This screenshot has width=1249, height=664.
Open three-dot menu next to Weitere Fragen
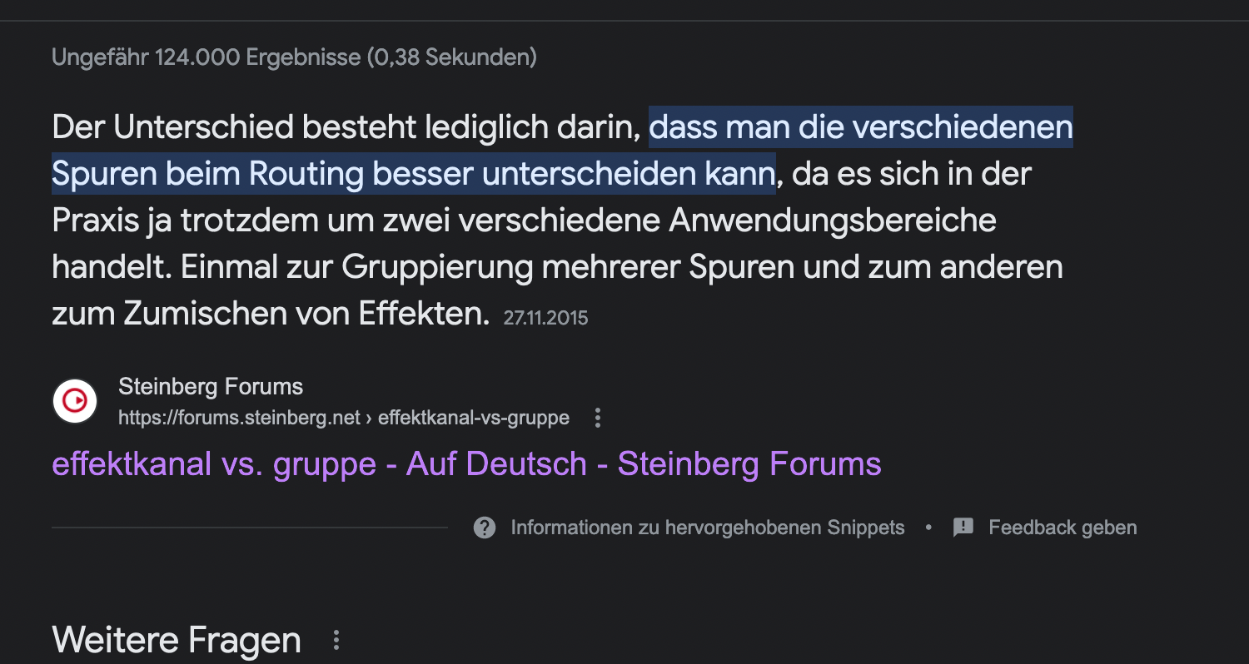point(336,640)
